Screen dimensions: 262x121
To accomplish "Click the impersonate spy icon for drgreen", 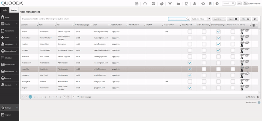I will click(x=242, y=52).
